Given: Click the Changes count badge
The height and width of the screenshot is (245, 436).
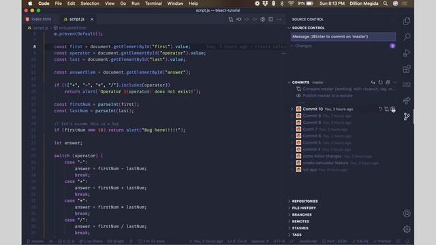Looking at the screenshot, I should [392, 46].
